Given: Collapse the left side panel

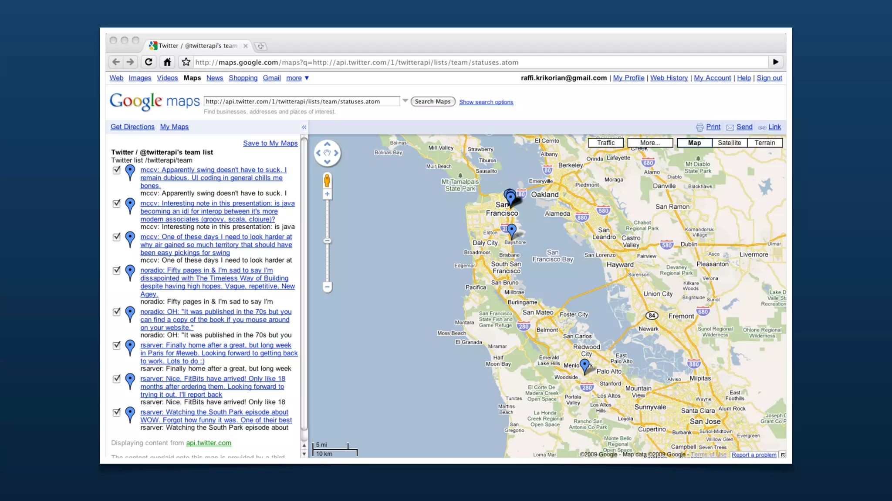Looking at the screenshot, I should coord(304,127).
